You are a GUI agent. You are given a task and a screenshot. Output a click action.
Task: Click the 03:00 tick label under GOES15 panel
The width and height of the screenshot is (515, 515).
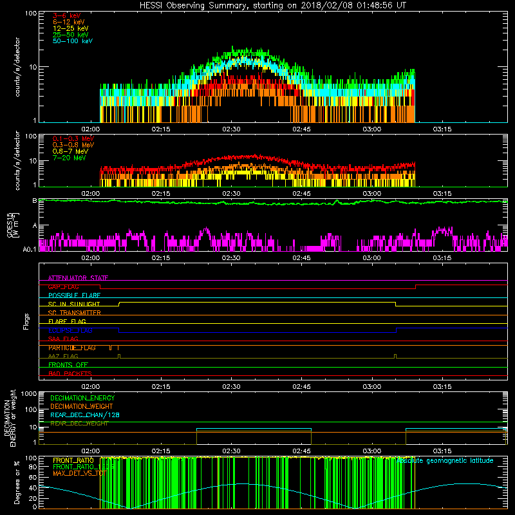pos(372,258)
